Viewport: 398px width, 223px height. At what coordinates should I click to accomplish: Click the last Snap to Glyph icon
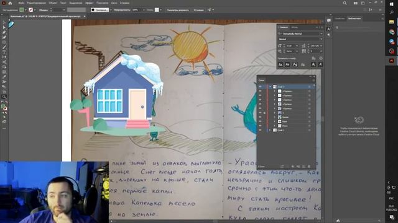(320, 64)
